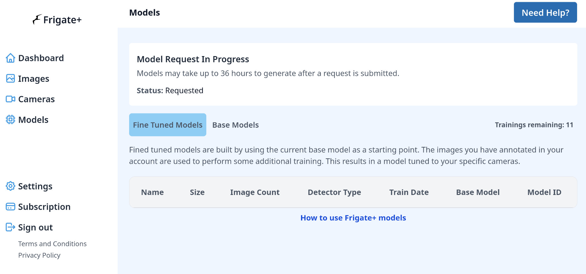Viewport: 586px width, 274px height.
Task: Click the Detector Type column header
Action: pyautogui.click(x=334, y=192)
